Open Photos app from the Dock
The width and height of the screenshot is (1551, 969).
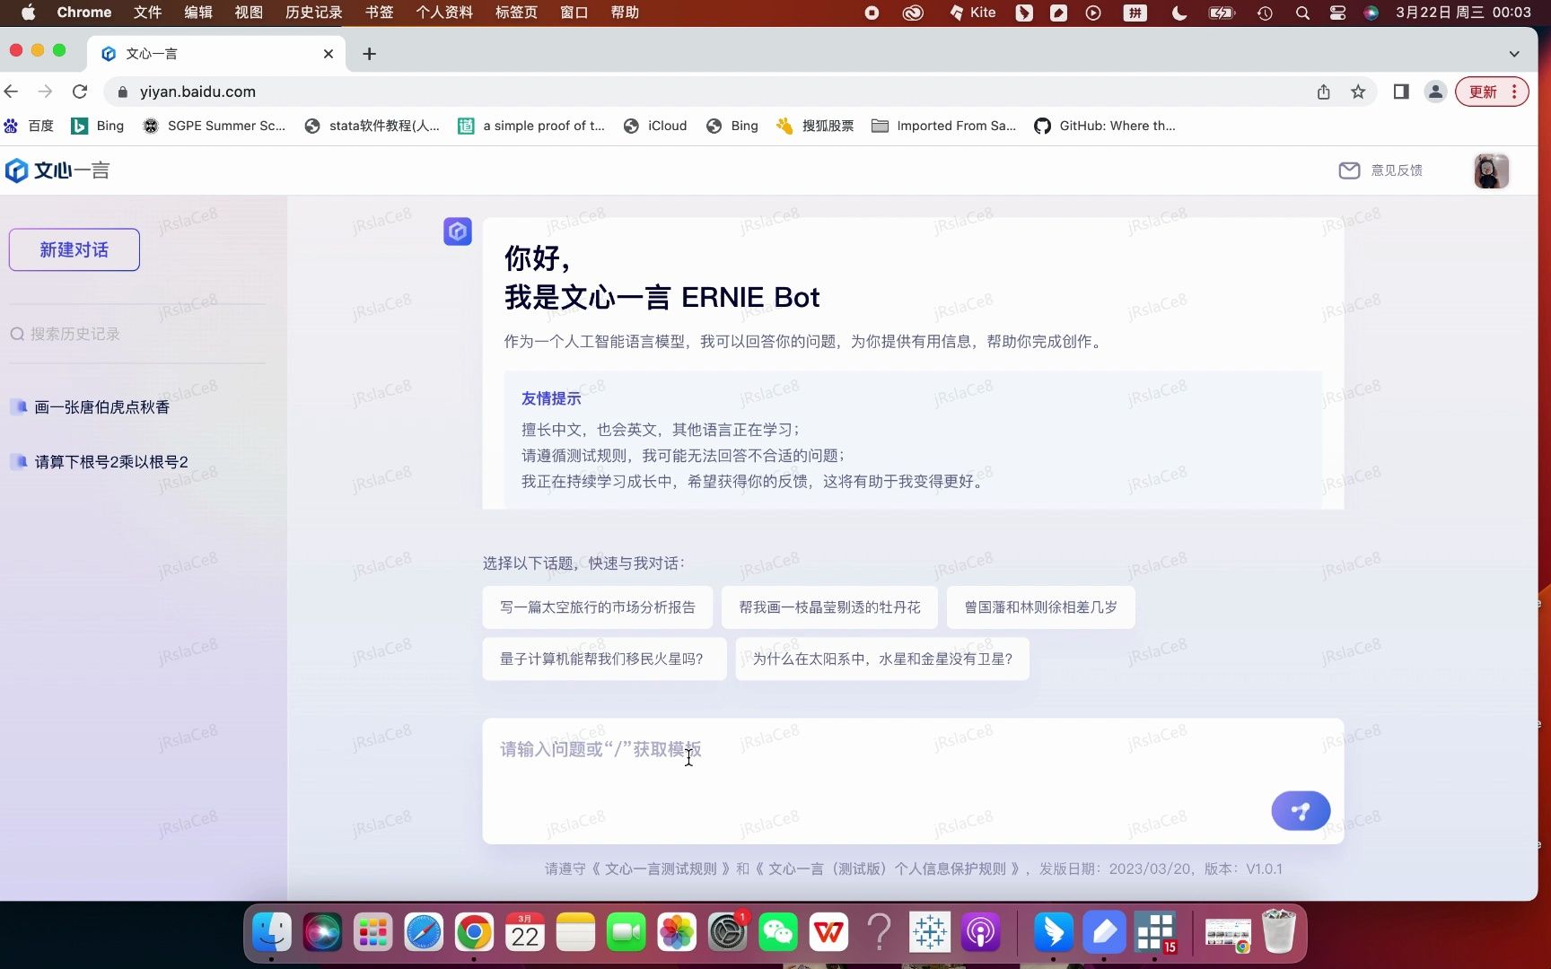(x=677, y=933)
